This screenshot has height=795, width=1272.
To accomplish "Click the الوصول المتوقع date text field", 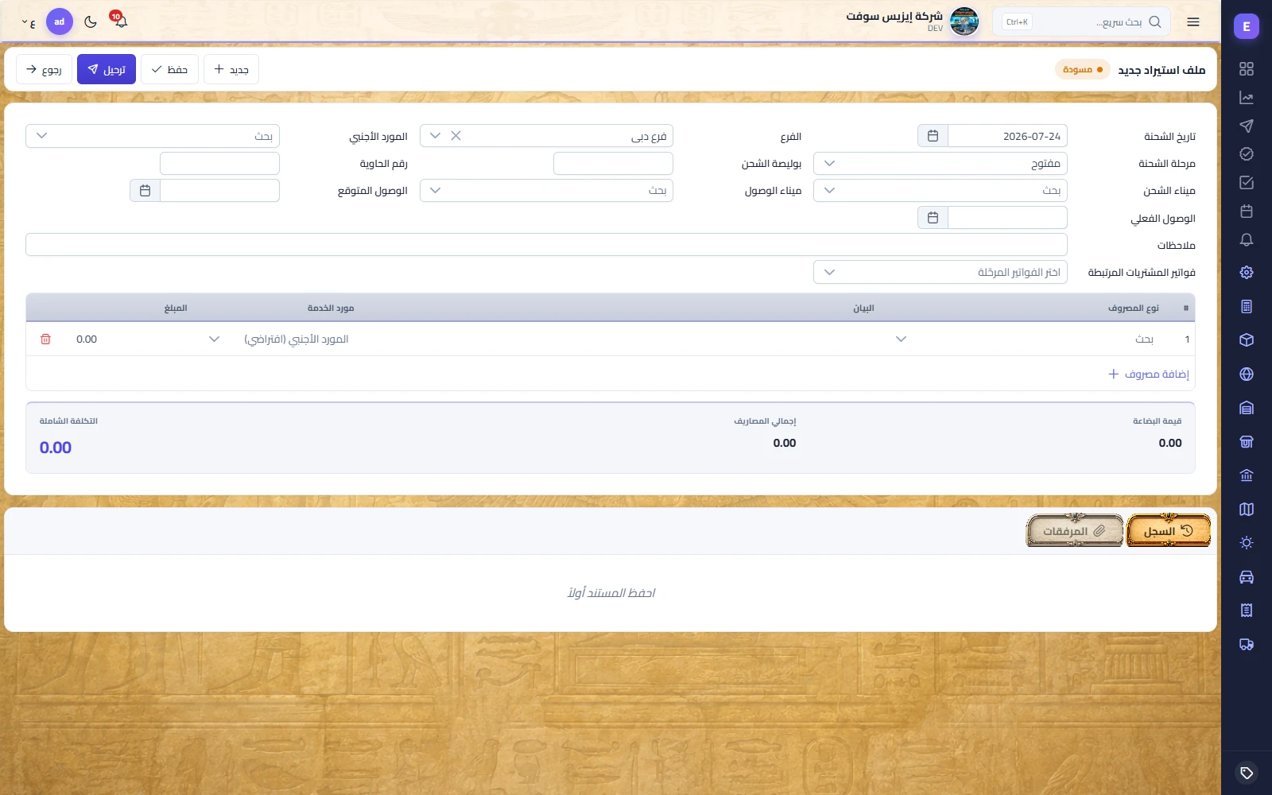I will coord(219,191).
